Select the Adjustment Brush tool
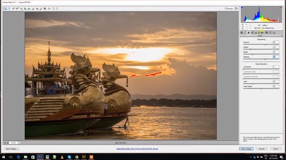Viewport: 286px width, 160px height. (x=41, y=9)
